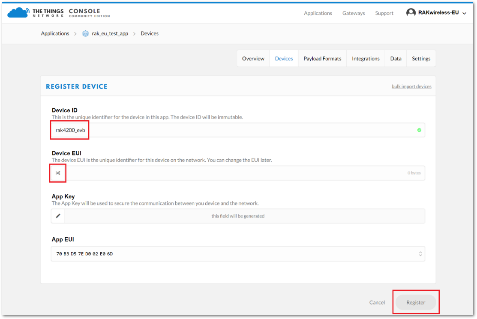Switch to the Payload Formats tab
477x319 pixels.
tap(322, 58)
